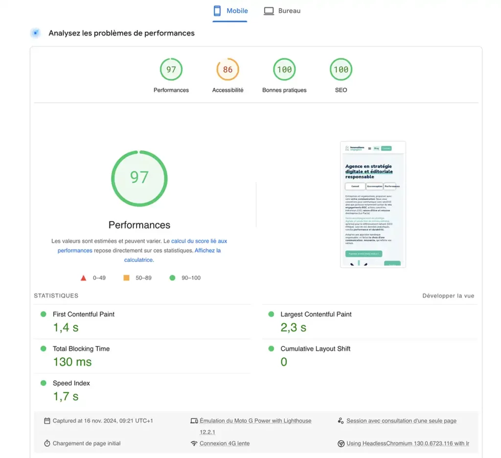501x458 pixels.
Task: Click the large 97 performance gauge
Action: coord(139,177)
